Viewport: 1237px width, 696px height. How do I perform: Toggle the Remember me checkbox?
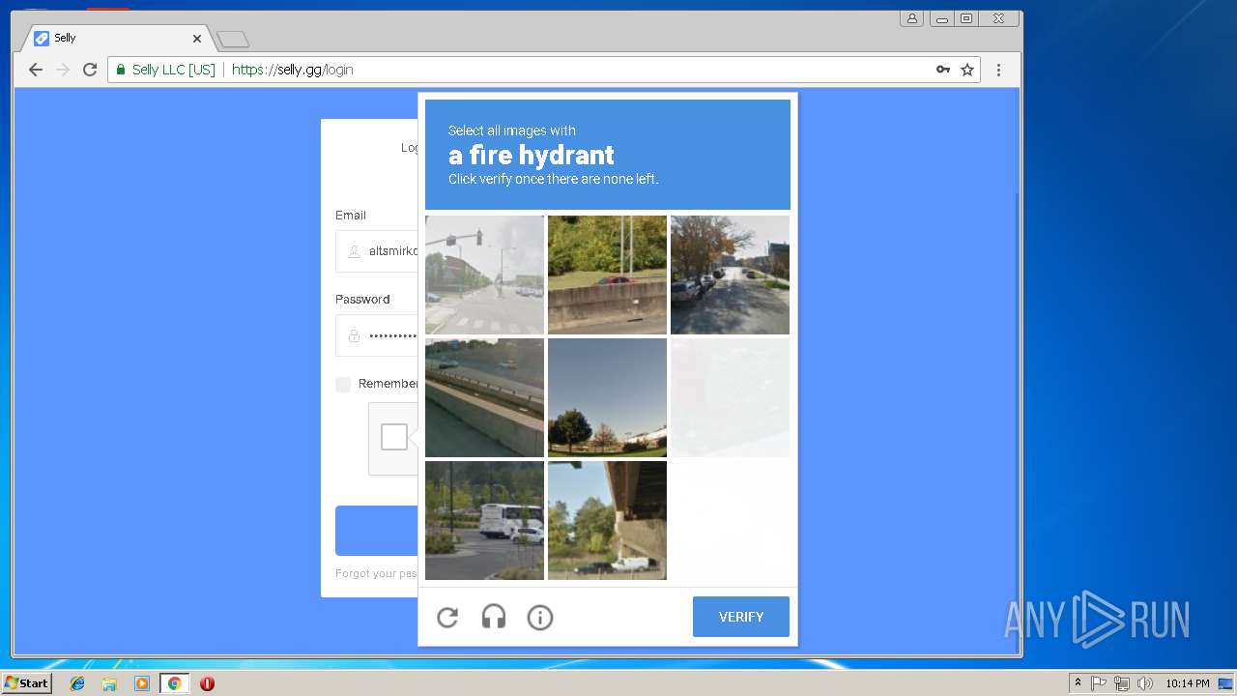(343, 385)
